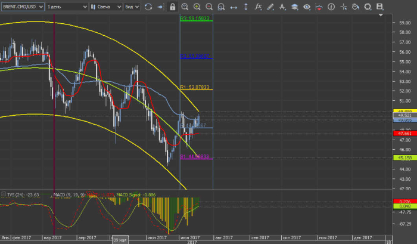The image size is (417, 244).
Task: Open the zoom-to-time-range magnifier tool
Action: point(185,7)
